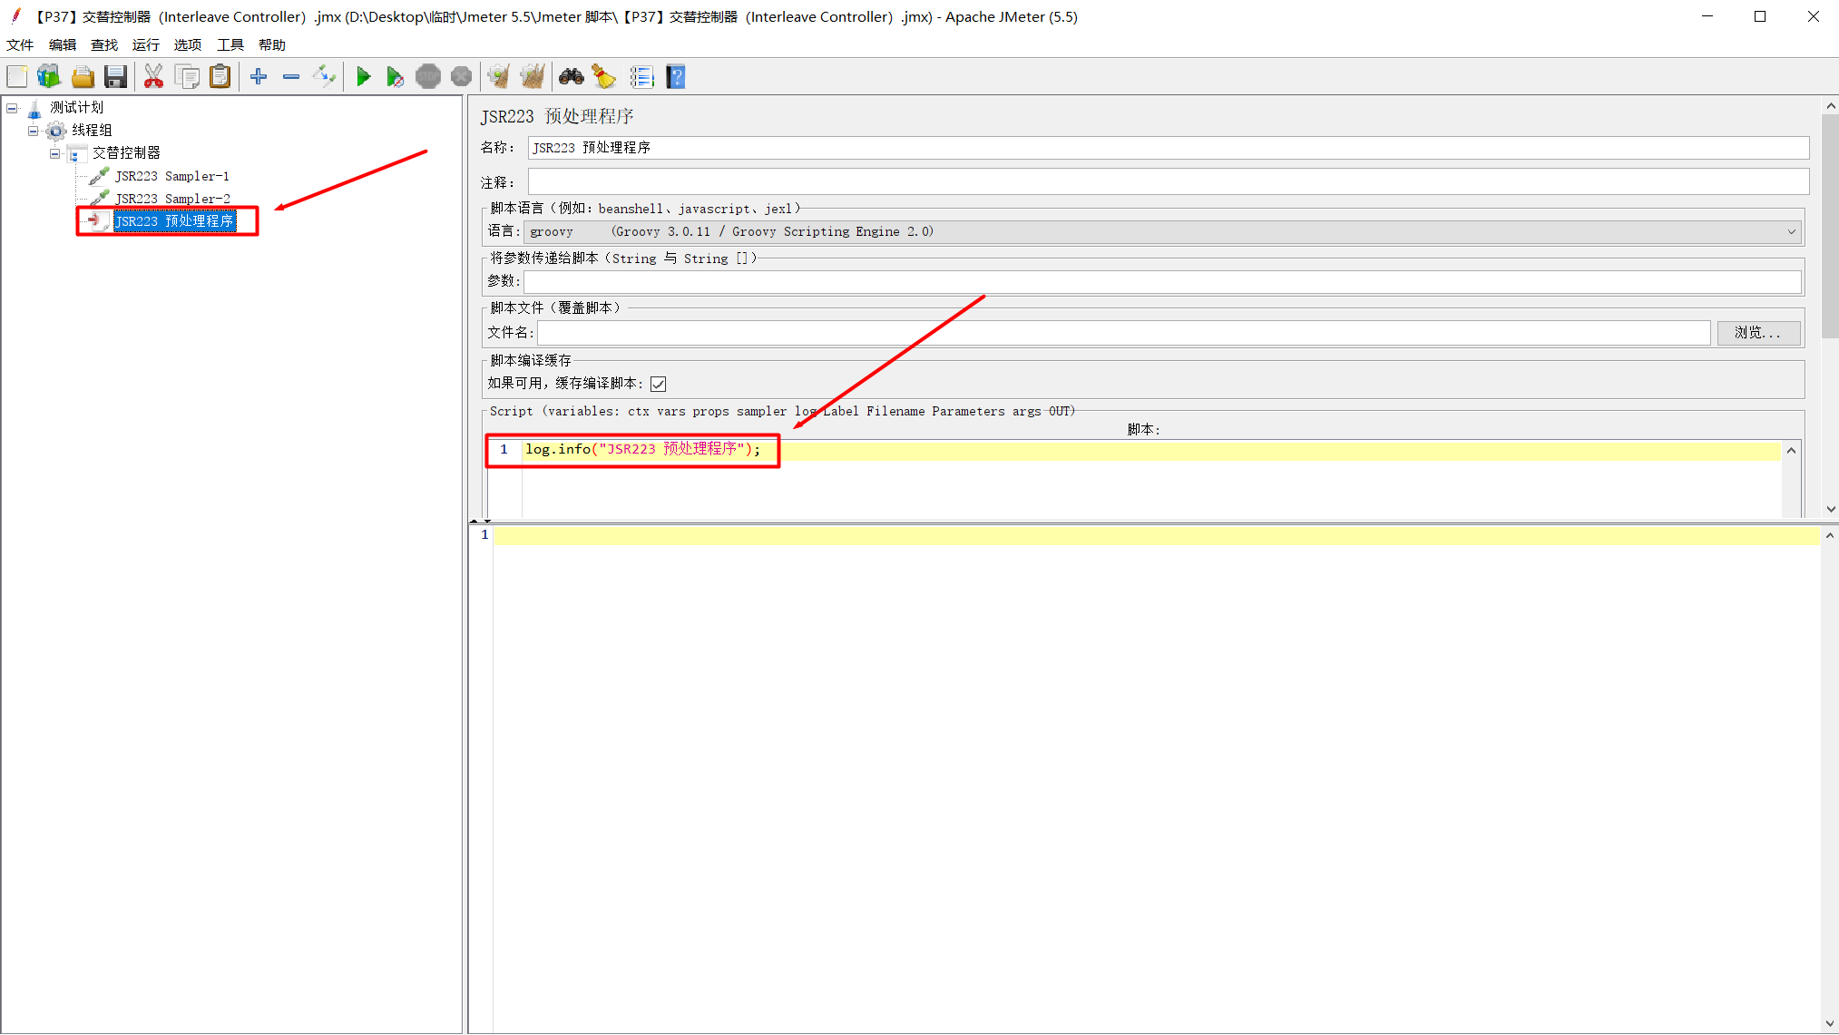Start the test with the green play icon
This screenshot has width=1839, height=1035.
[x=363, y=77]
